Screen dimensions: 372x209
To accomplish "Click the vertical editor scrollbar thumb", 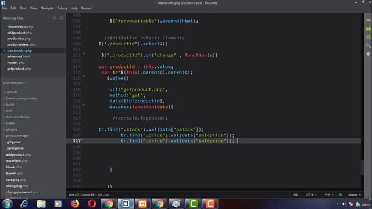I will pos(362,167).
